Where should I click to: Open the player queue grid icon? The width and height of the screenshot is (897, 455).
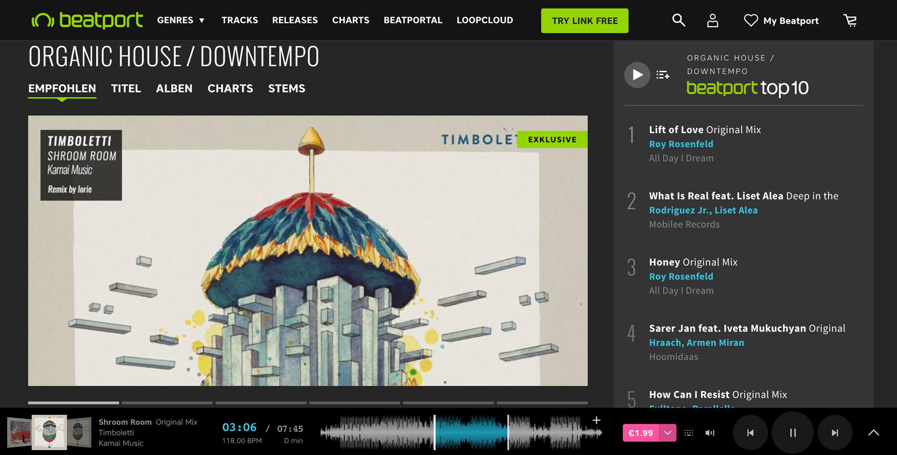click(x=689, y=433)
